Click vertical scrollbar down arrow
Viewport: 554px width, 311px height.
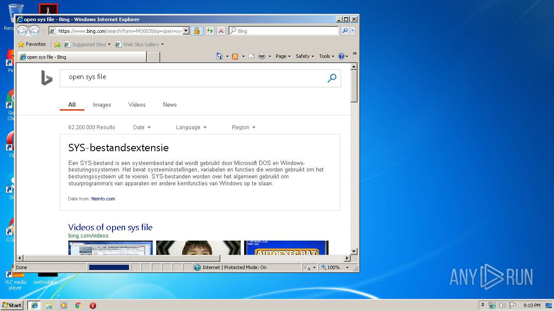354,251
